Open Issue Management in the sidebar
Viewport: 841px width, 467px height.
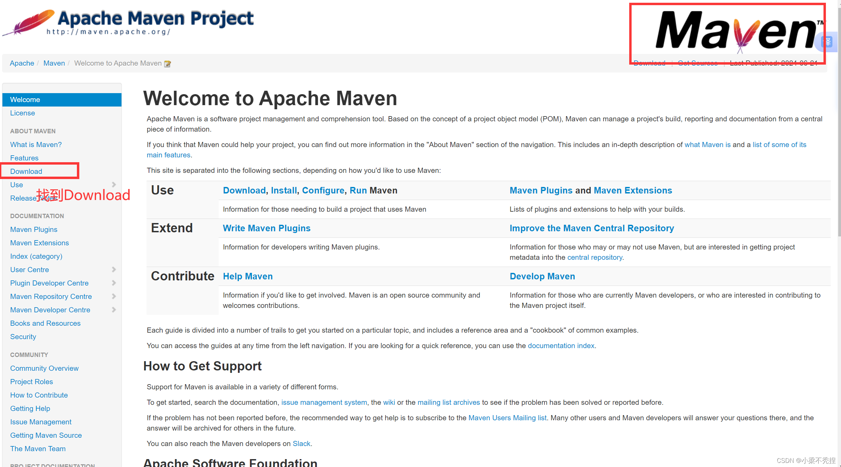[41, 422]
